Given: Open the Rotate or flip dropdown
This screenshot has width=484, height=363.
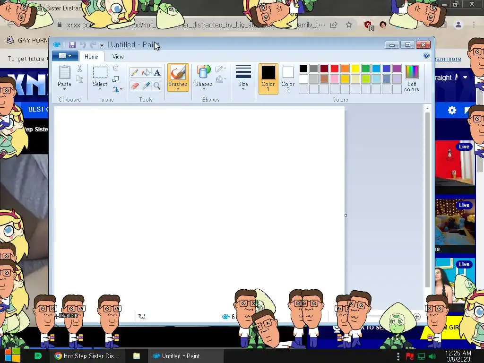Looking at the screenshot, I should coord(117,89).
